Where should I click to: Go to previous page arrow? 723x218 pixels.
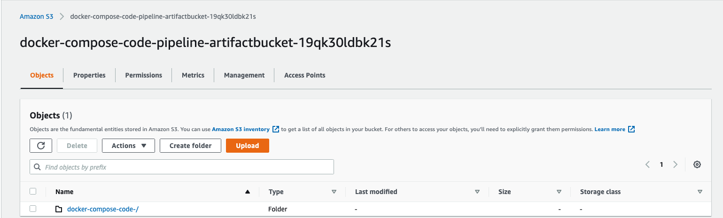coord(647,164)
